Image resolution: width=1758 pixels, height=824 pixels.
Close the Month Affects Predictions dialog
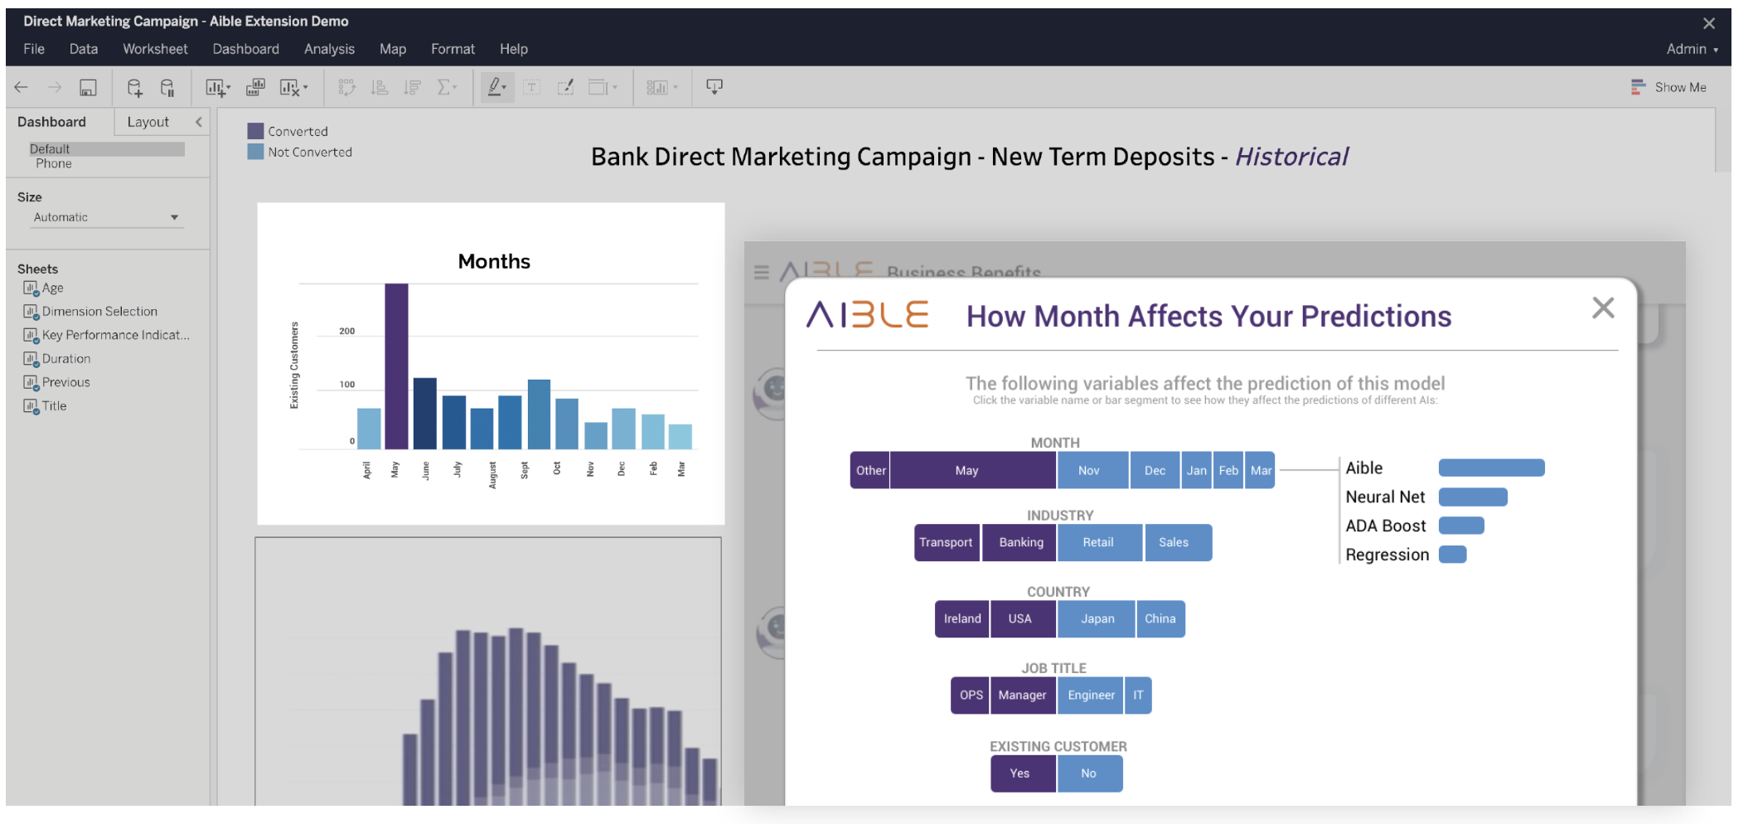(1603, 308)
